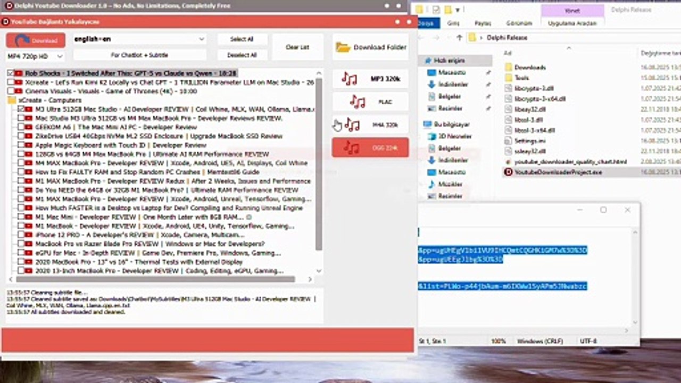Click YouTube icon of Rob Shocks video
Image resolution: width=681 pixels, height=383 pixels.
click(x=19, y=73)
